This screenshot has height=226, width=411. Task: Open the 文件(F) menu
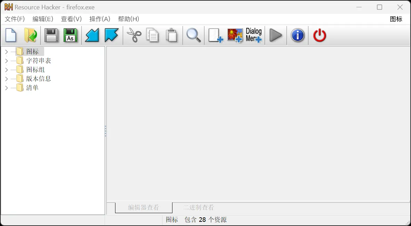(15, 19)
